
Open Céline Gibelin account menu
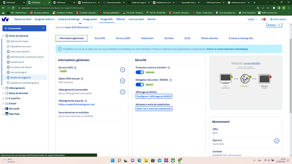(278, 19)
